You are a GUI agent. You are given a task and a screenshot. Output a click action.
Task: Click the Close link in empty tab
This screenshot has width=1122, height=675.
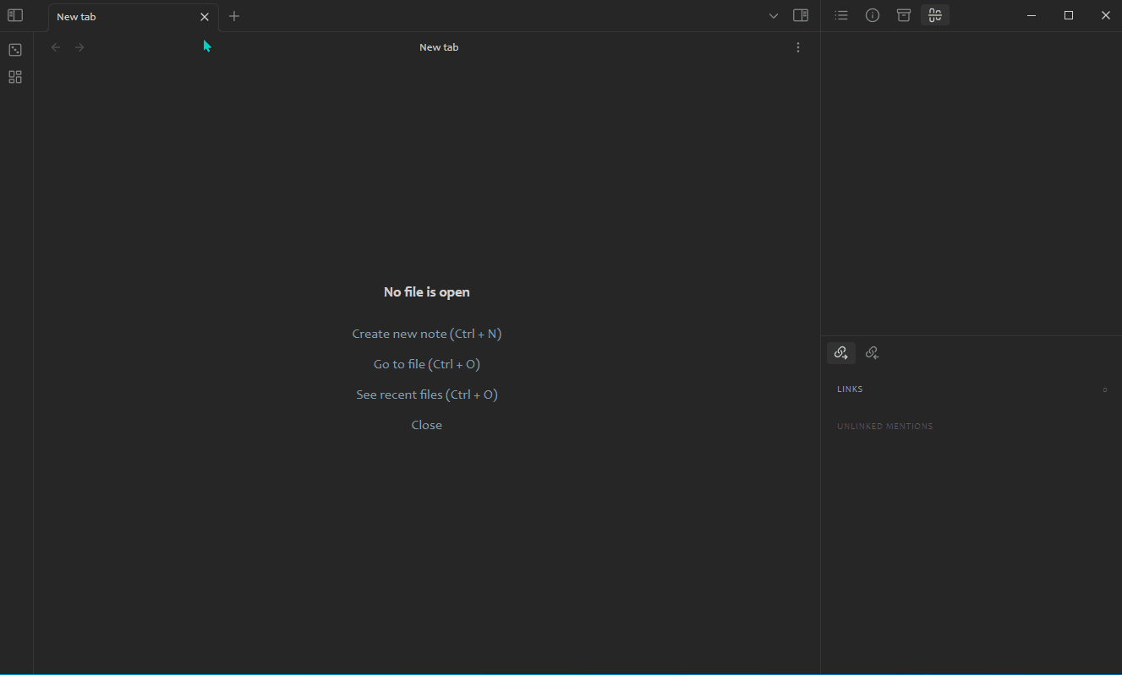pyautogui.click(x=427, y=425)
